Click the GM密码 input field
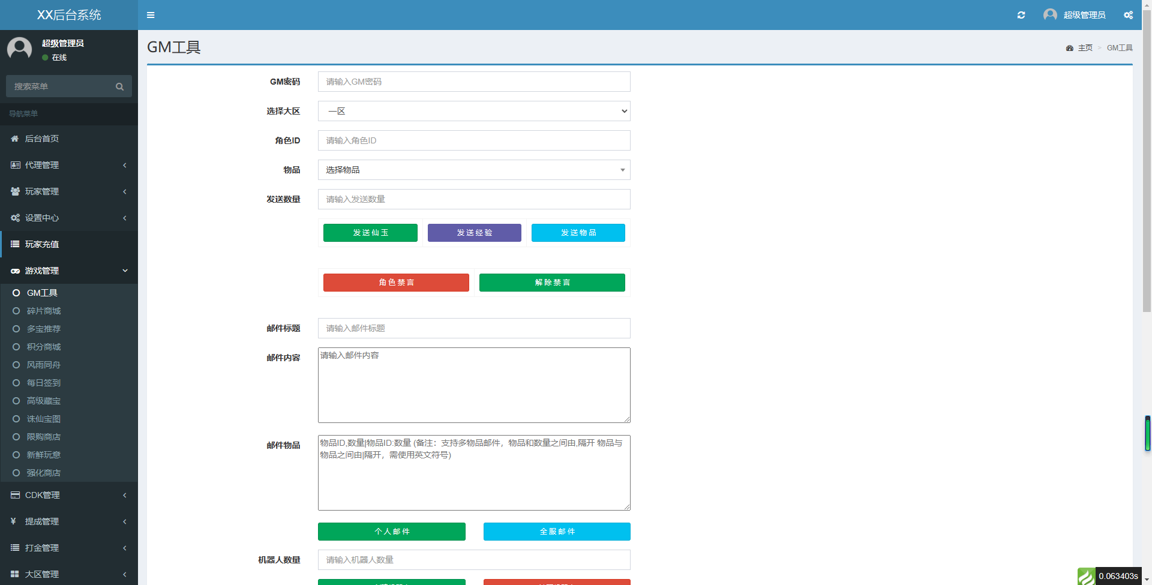 (474, 82)
